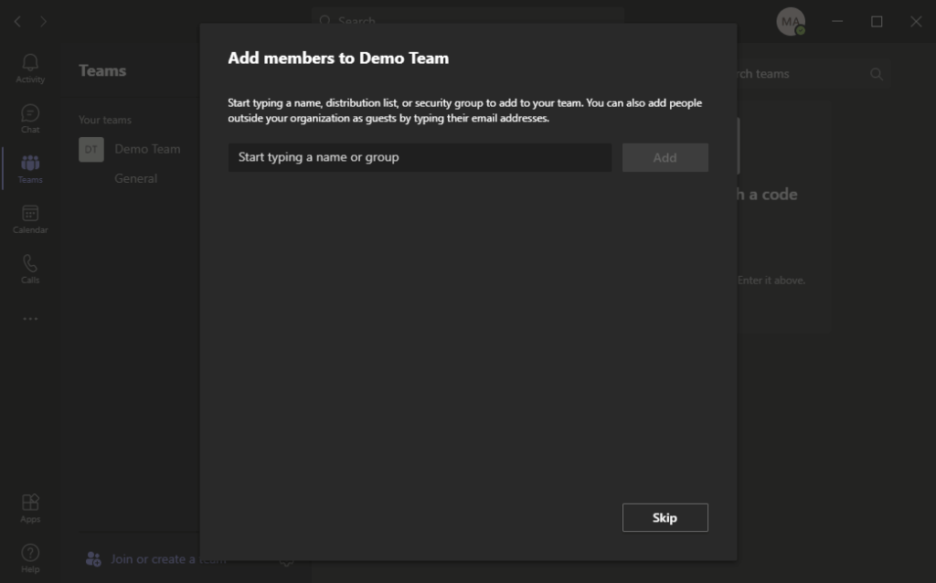936x583 pixels.
Task: Skip adding members to Demo Team
Action: [x=665, y=517]
